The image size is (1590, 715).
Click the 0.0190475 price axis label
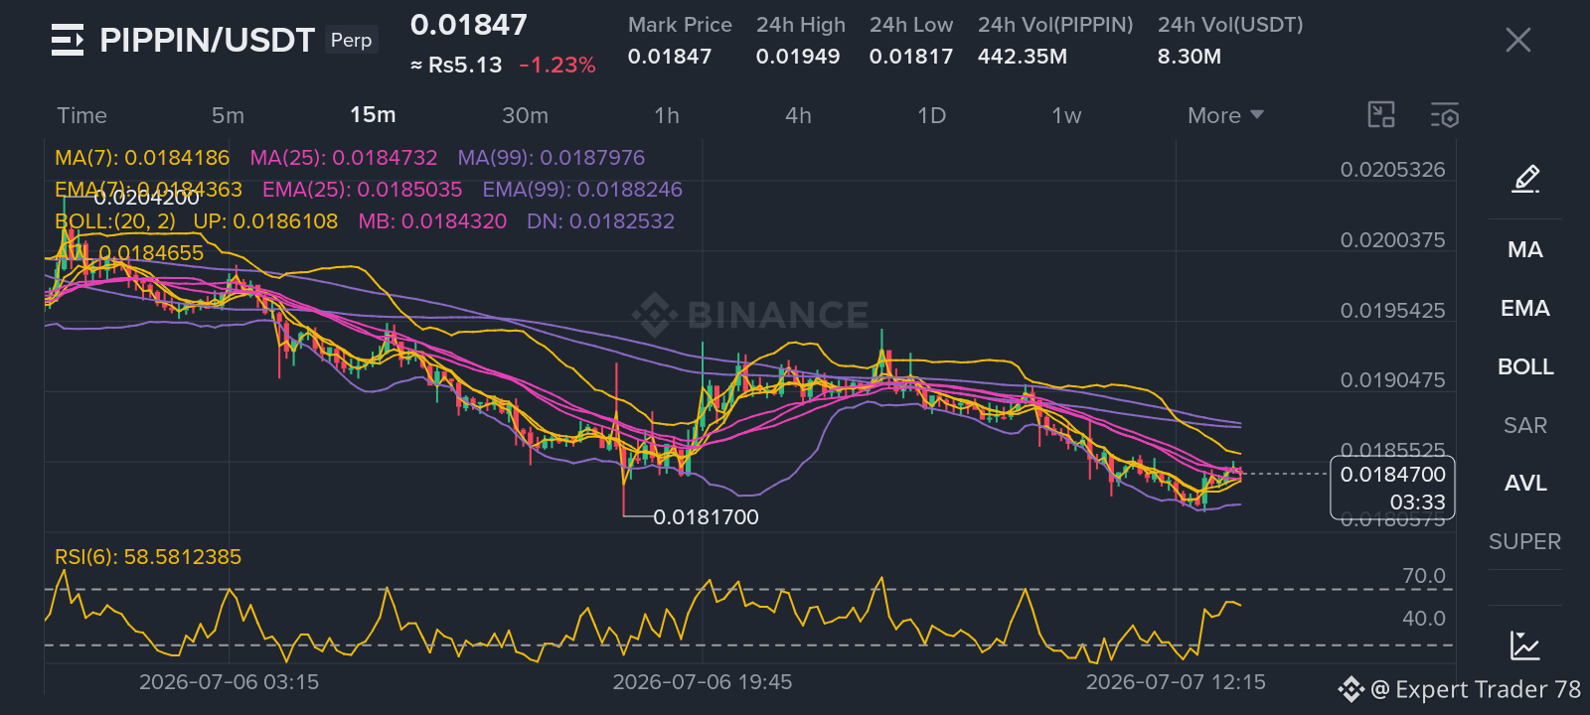pyautogui.click(x=1392, y=380)
